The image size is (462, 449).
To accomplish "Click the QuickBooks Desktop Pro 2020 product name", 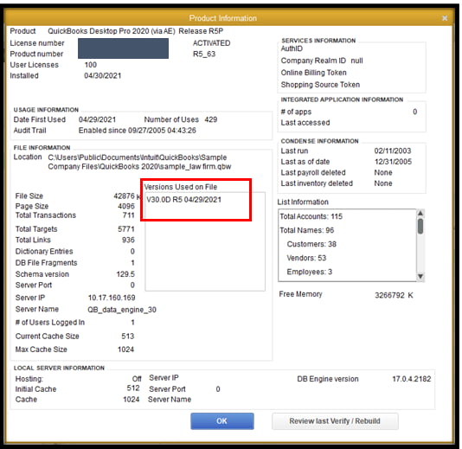I will click(112, 31).
